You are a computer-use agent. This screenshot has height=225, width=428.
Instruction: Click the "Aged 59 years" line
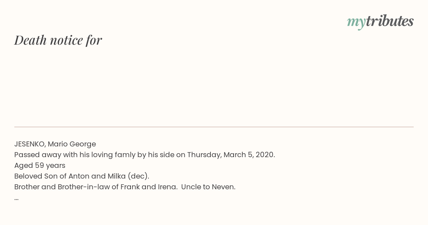click(40, 165)
